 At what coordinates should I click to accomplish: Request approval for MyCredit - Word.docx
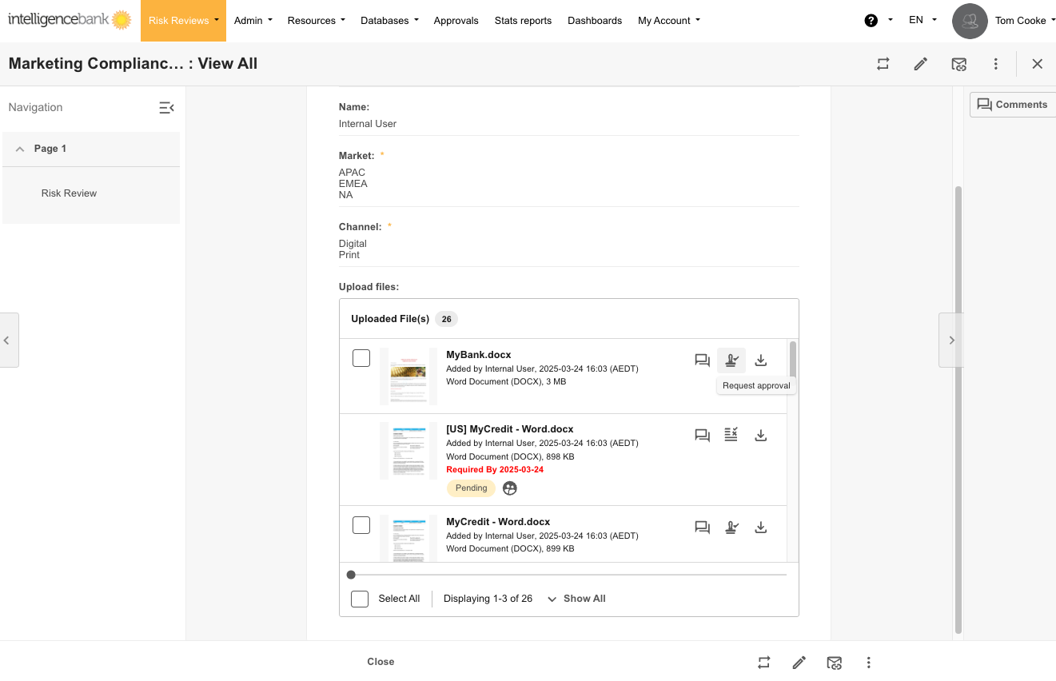pyautogui.click(x=731, y=528)
